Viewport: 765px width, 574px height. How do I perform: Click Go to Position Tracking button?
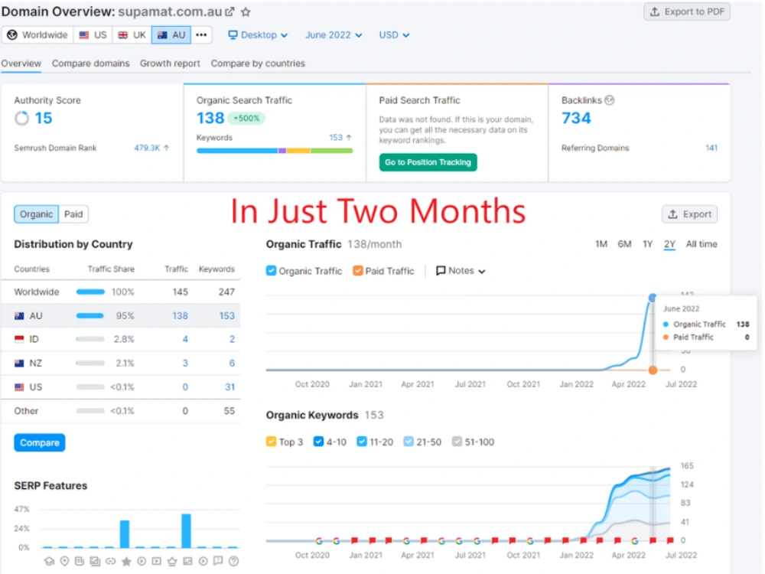428,162
